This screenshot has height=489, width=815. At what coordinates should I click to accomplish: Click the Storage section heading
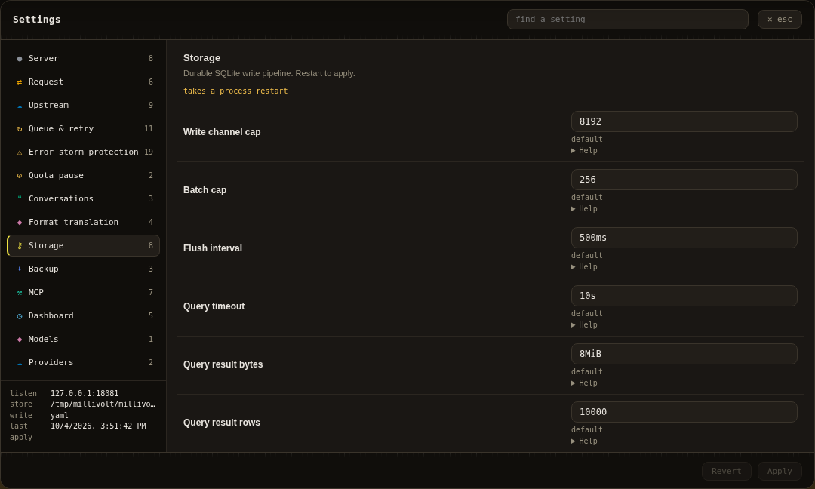pos(201,58)
